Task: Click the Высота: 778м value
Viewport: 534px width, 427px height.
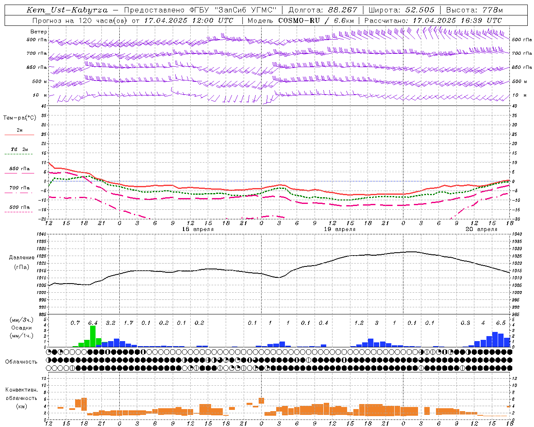Action: pyautogui.click(x=474, y=10)
